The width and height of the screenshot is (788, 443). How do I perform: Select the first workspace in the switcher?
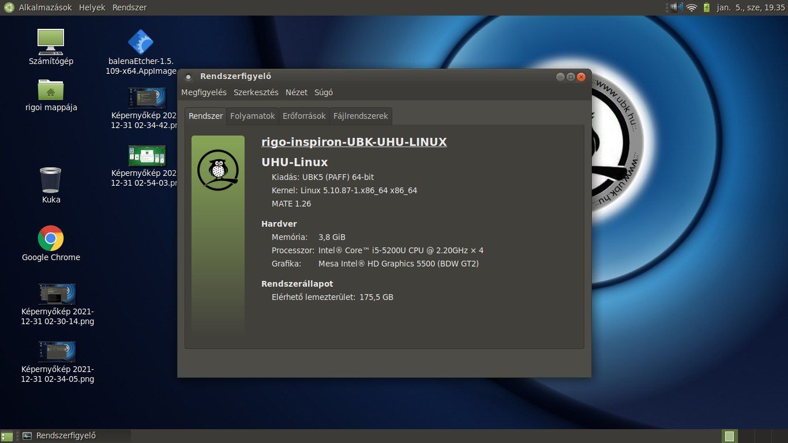click(730, 436)
